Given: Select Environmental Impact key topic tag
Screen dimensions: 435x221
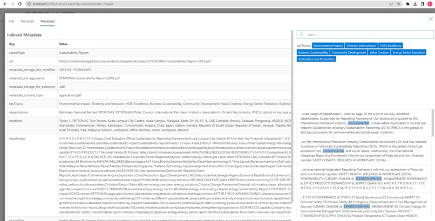Looking at the screenshot, I should click(328, 46).
